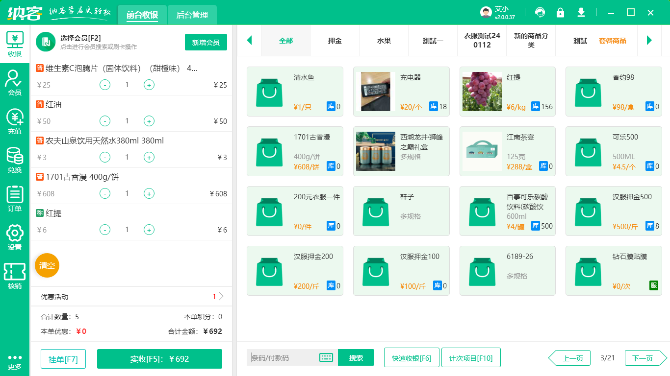Image resolution: width=670 pixels, height=376 pixels.
Task: Click the lock screen icon in title bar
Action: tap(560, 13)
